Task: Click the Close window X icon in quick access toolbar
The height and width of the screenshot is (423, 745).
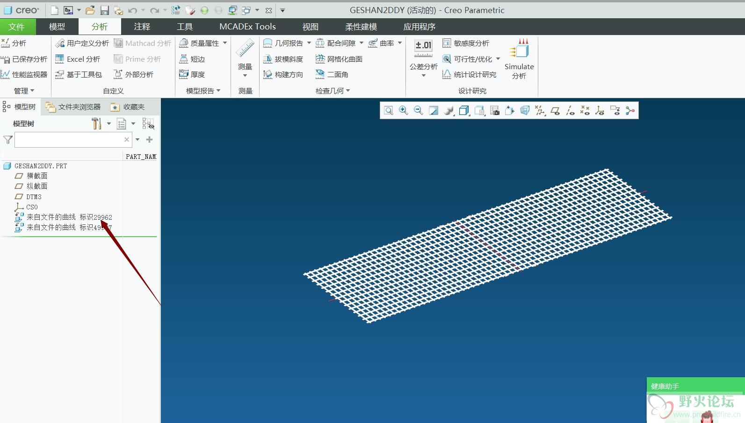Action: [x=268, y=10]
